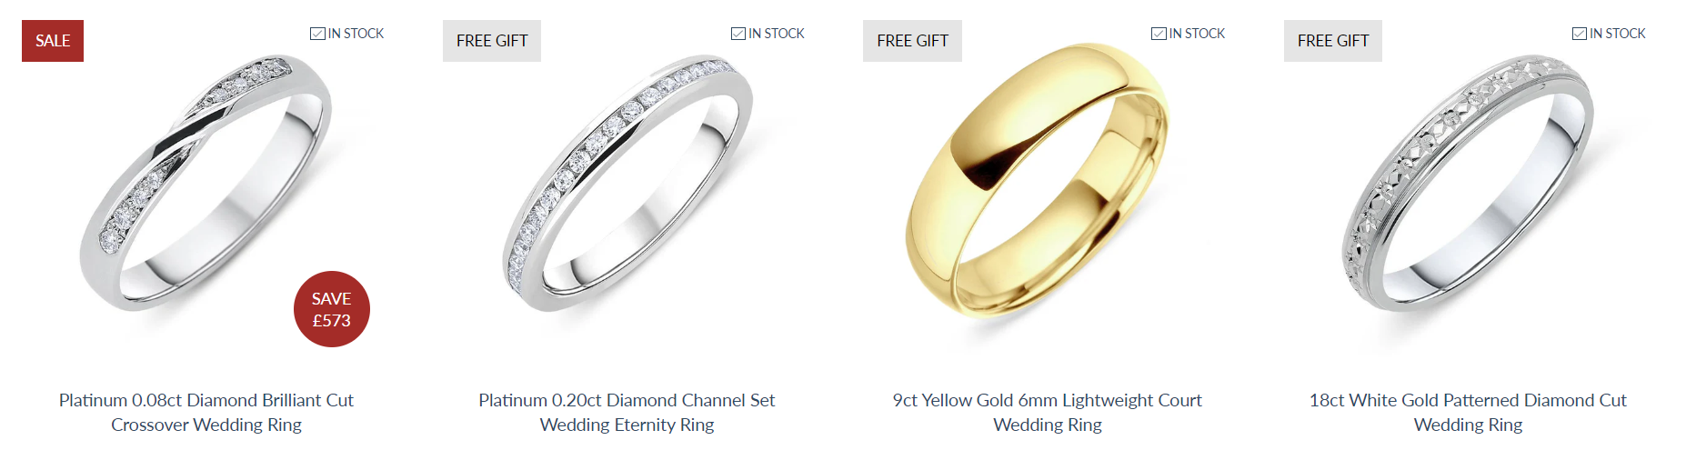Click the in-stock checkmark icon on the crossover ring
1686x450 pixels.
pyautogui.click(x=317, y=34)
